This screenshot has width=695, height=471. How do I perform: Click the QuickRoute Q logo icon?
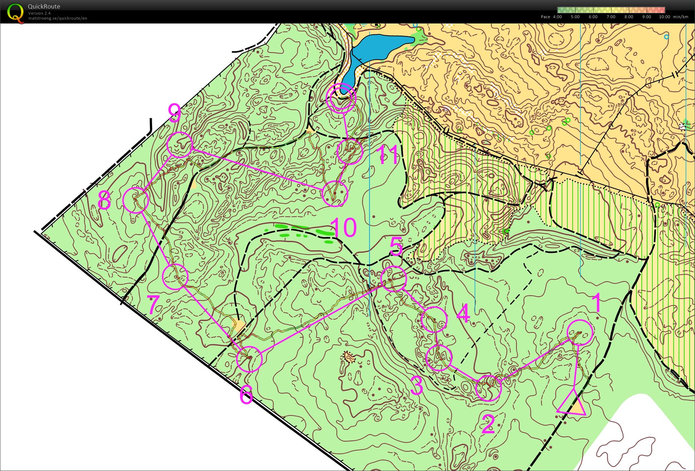[16, 13]
